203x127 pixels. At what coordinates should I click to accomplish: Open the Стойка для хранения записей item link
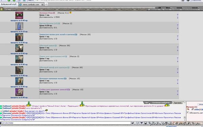53,90
